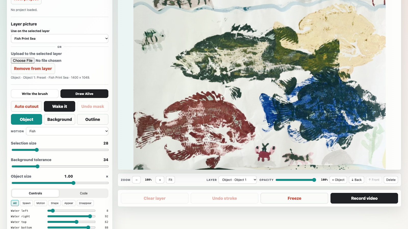This screenshot has height=229, width=408.
Task: Reset object size with the × icon
Action: [x=107, y=177]
